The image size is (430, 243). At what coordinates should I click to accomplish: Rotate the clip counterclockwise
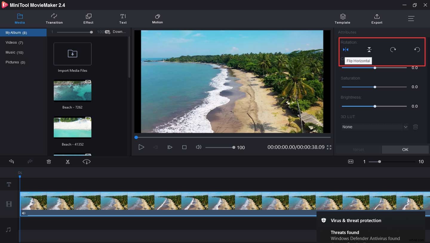pyautogui.click(x=417, y=49)
